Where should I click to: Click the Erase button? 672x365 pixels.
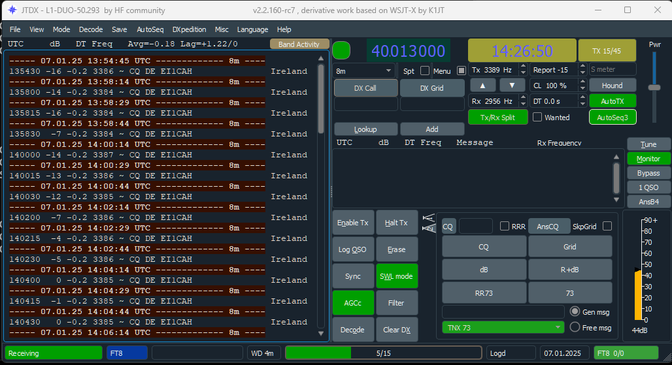[x=396, y=249]
